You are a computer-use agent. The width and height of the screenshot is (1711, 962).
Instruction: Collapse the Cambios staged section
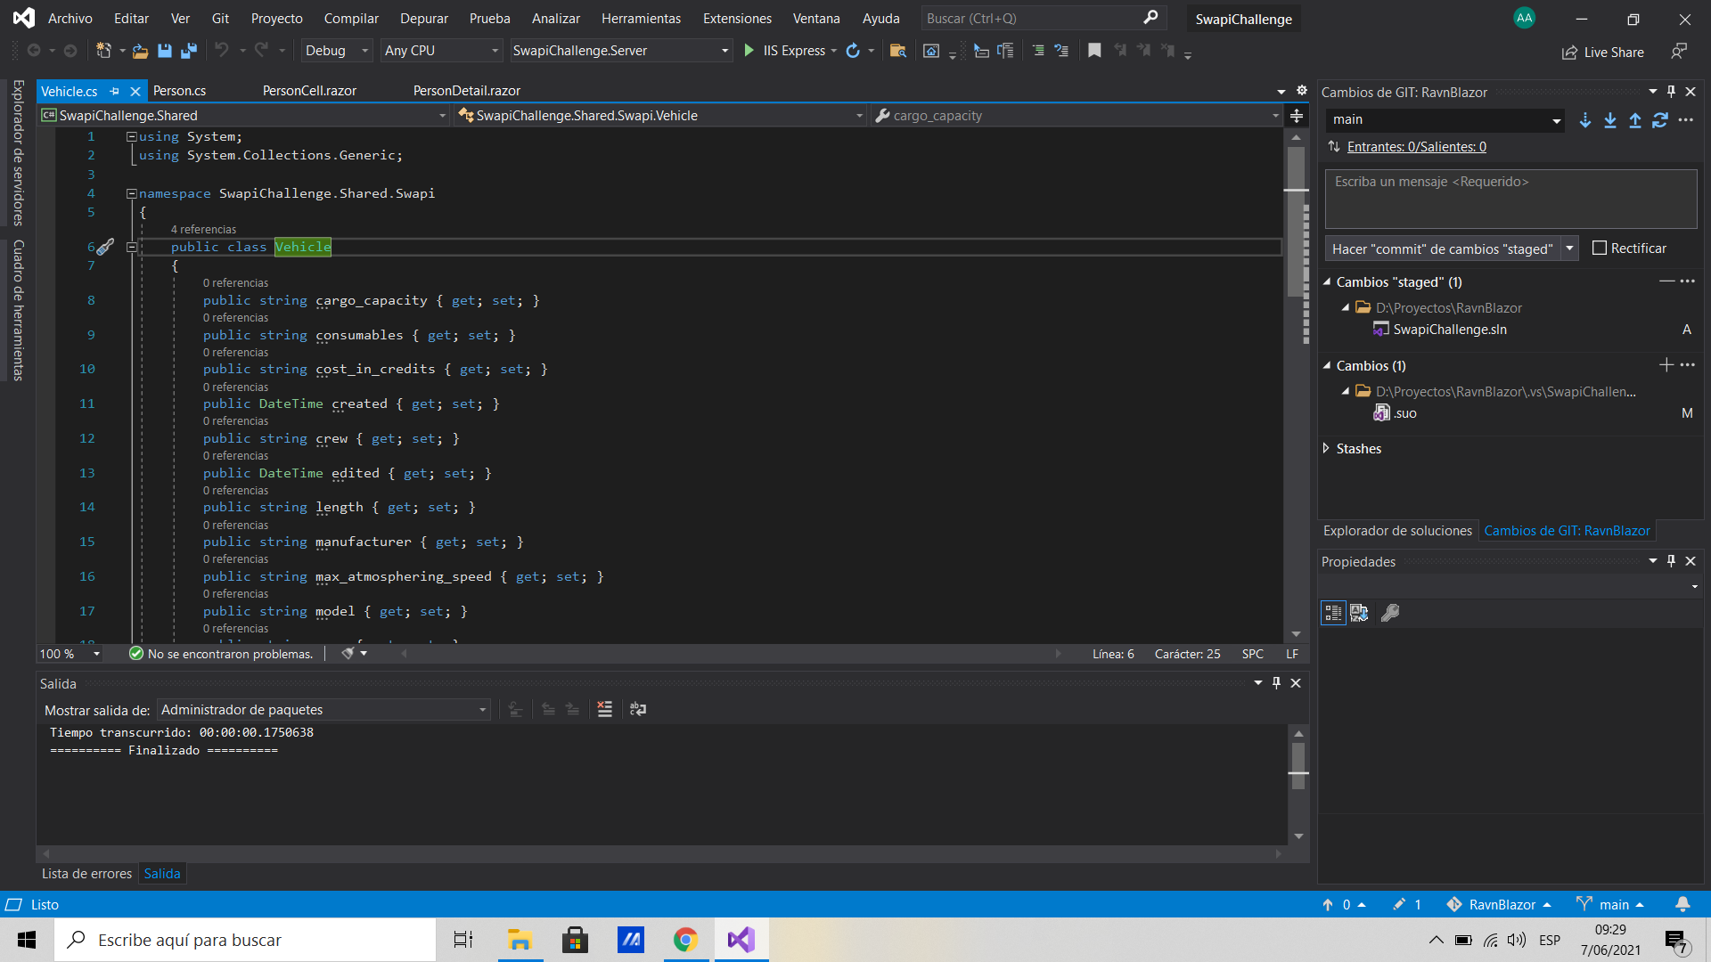click(x=1327, y=281)
